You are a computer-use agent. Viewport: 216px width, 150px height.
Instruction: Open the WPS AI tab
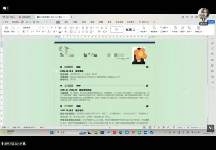144,22
